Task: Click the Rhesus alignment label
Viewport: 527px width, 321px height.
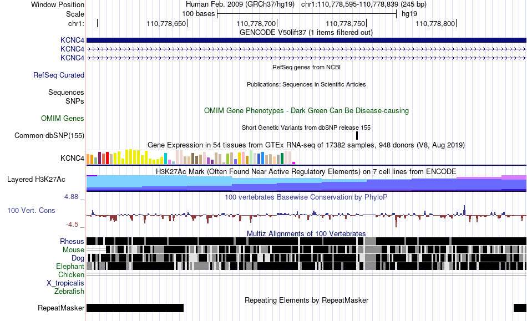Action: click(x=72, y=241)
